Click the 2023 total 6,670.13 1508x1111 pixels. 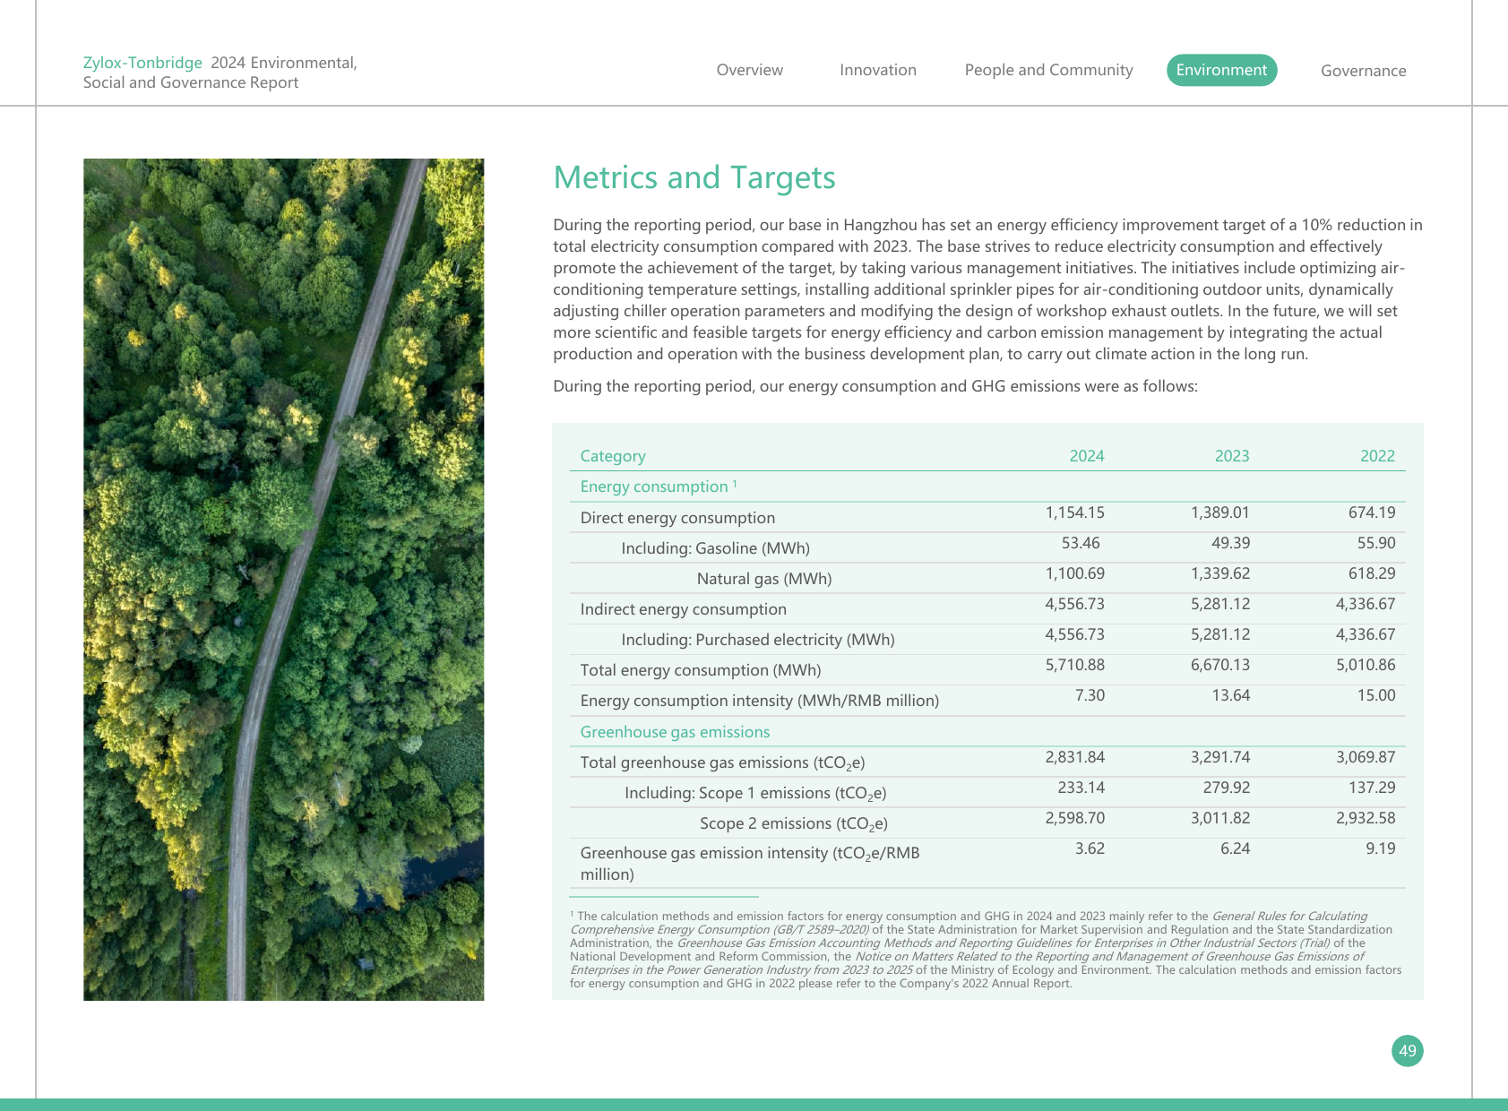[x=1220, y=665]
